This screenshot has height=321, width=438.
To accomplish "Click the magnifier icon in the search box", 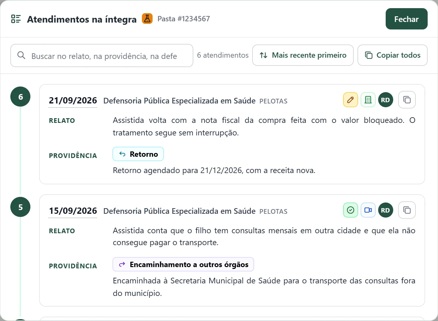I will [21, 55].
